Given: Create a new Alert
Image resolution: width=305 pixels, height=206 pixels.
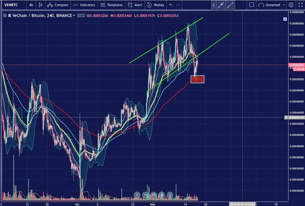Looking at the screenshot, I should point(135,5).
